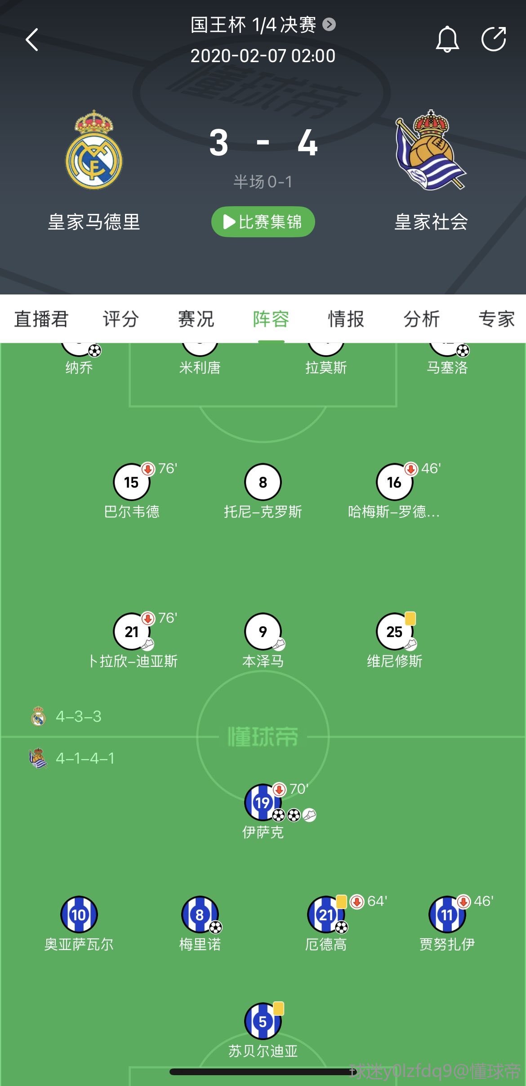Open the 情报 tab
The image size is (526, 1086).
tap(346, 319)
